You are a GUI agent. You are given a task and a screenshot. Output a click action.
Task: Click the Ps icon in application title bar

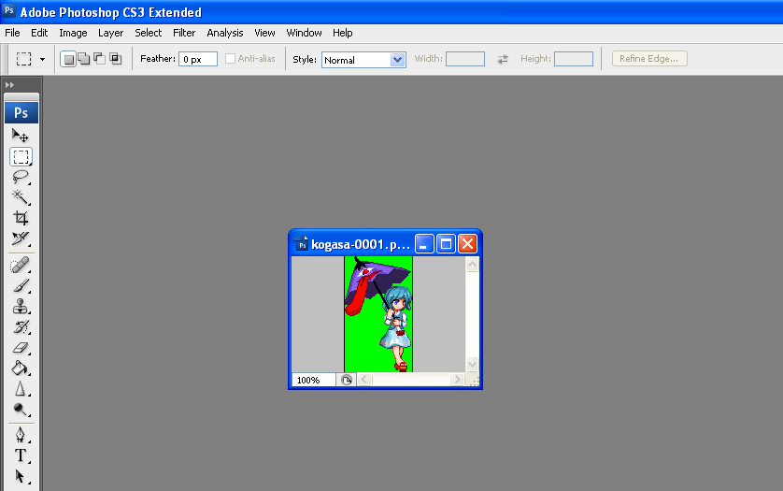pos(9,10)
